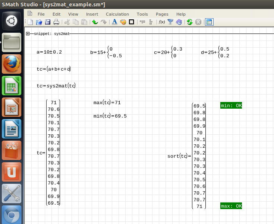Launch Firefox from the Ubuntu dock
Image resolution: width=274 pixels, height=224 pixels.
[12, 64]
